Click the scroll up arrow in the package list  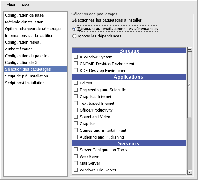point(189,49)
